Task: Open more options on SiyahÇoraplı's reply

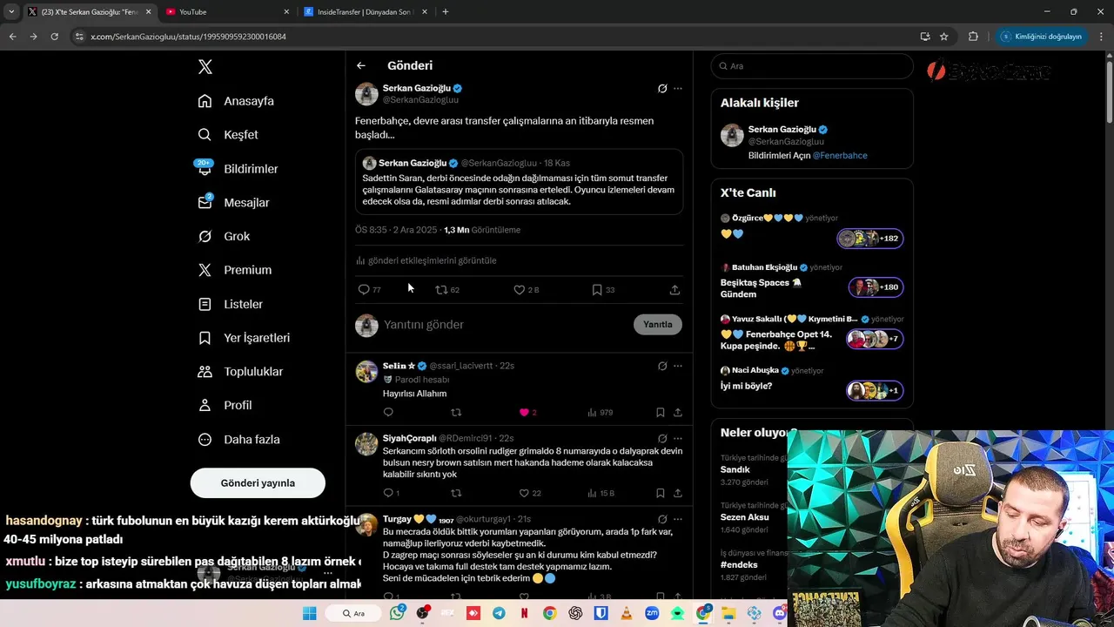Action: click(678, 438)
